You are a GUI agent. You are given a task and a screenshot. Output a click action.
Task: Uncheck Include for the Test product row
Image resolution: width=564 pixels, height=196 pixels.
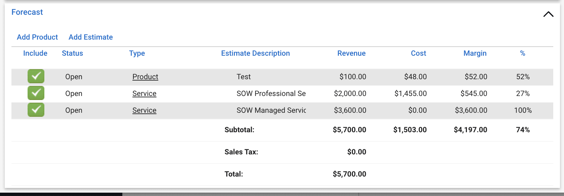(x=36, y=76)
